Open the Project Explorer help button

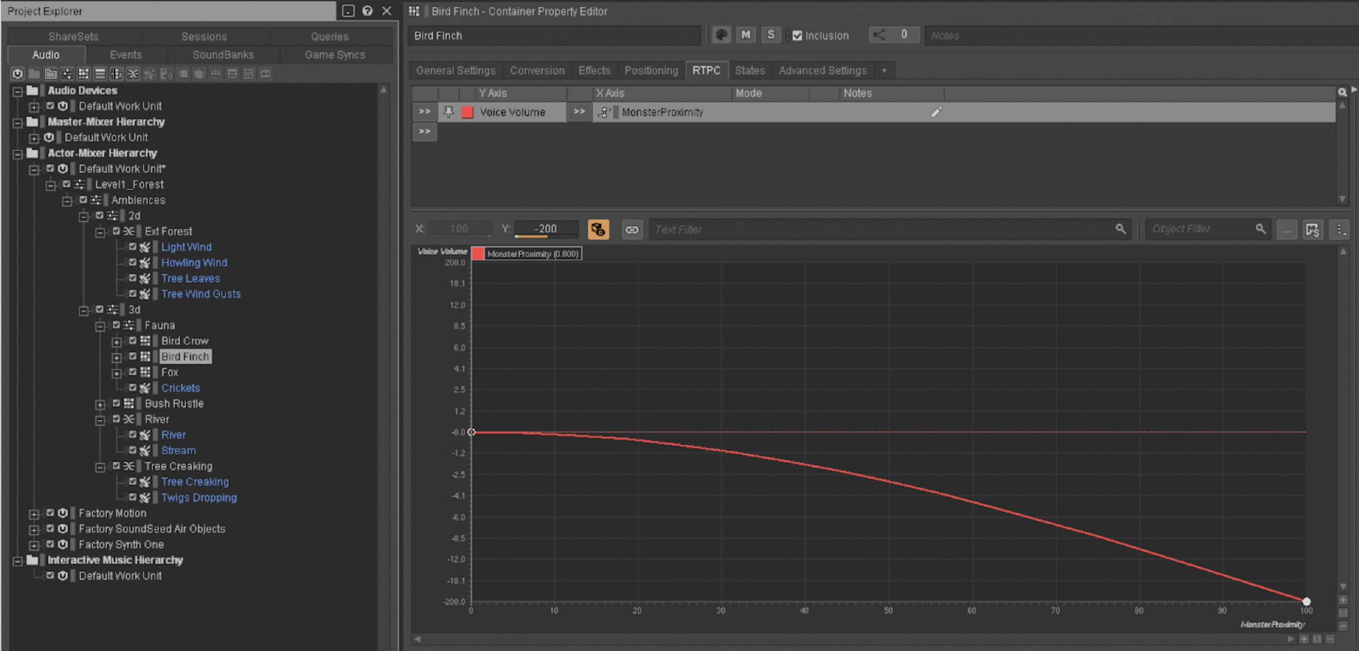pyautogui.click(x=368, y=11)
